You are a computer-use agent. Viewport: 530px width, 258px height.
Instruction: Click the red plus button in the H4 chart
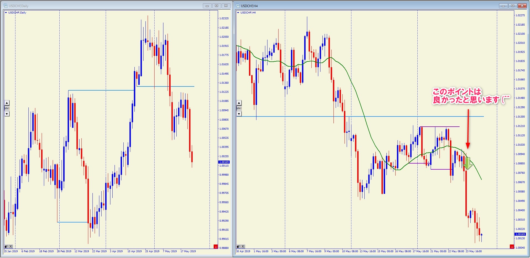(512, 246)
